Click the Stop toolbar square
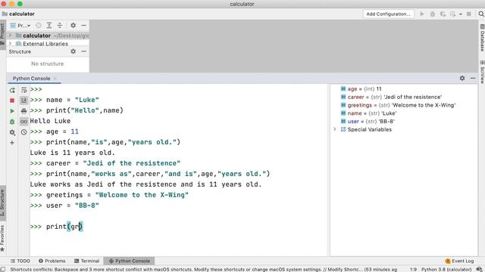Screen dimensions: 485x272 (469, 14)
